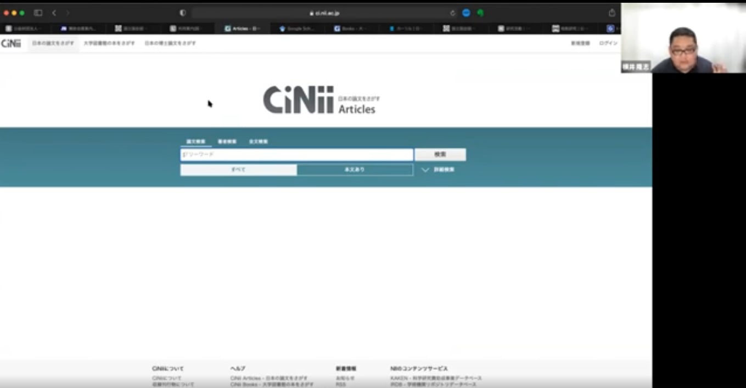746x388 pixels.
Task: Click the presenter video thumbnail
Action: click(683, 38)
